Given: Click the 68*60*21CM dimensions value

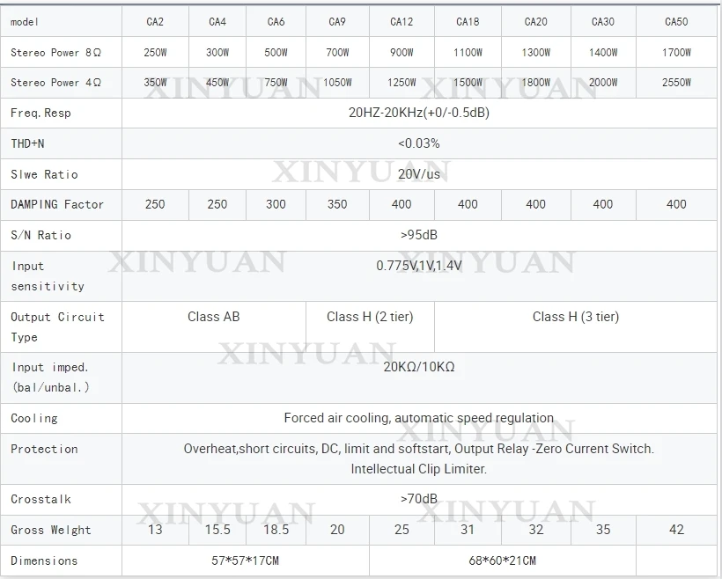Looking at the screenshot, I should (502, 561).
